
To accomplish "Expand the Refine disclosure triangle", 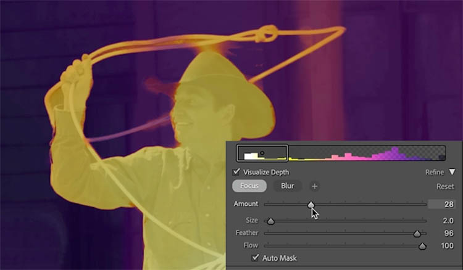I will coord(452,172).
